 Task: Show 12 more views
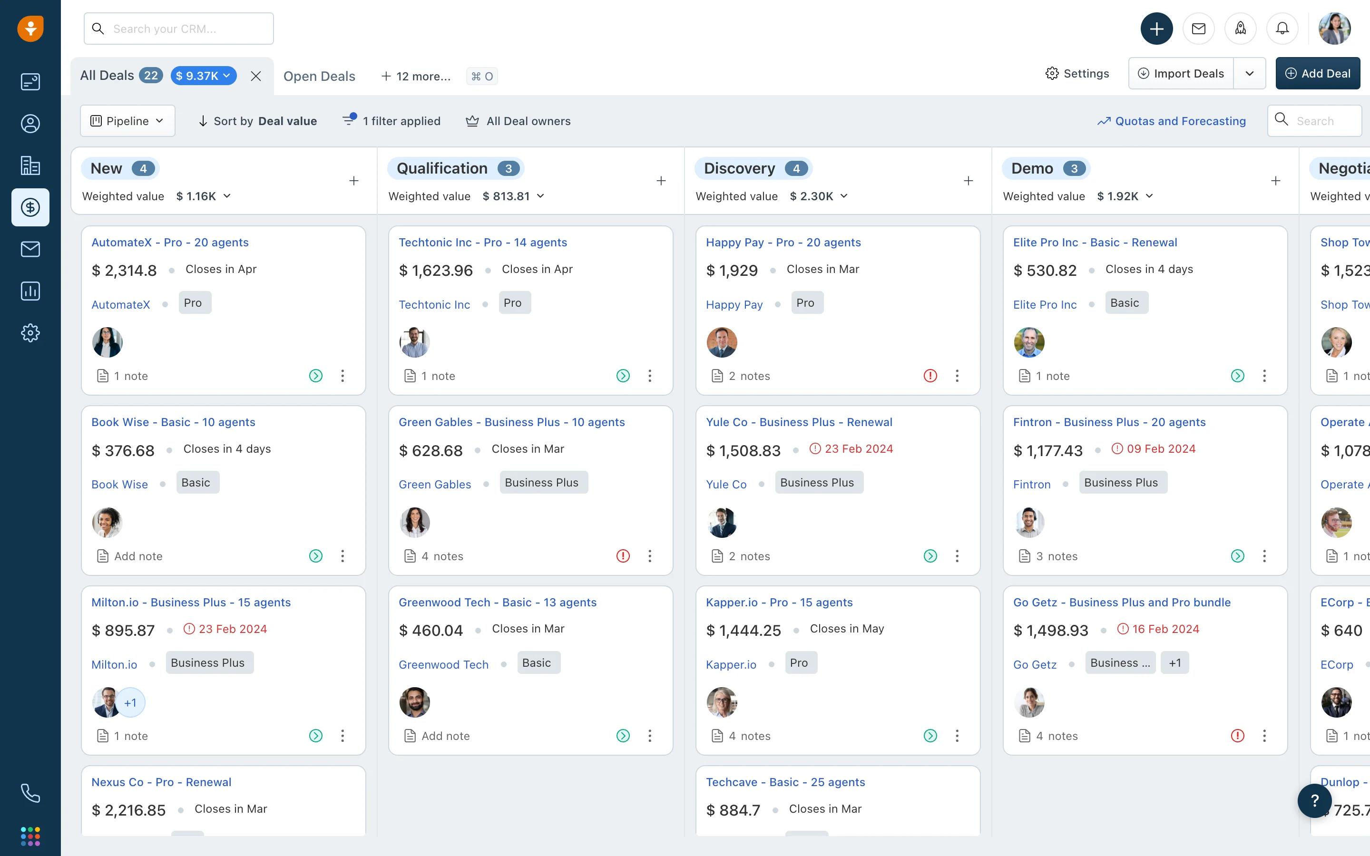[416, 76]
